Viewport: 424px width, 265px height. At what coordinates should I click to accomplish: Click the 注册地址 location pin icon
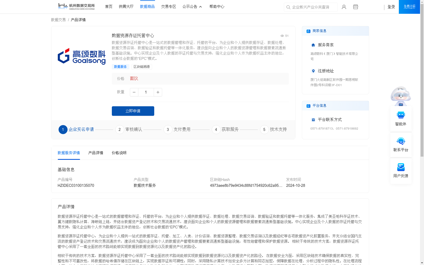click(313, 71)
